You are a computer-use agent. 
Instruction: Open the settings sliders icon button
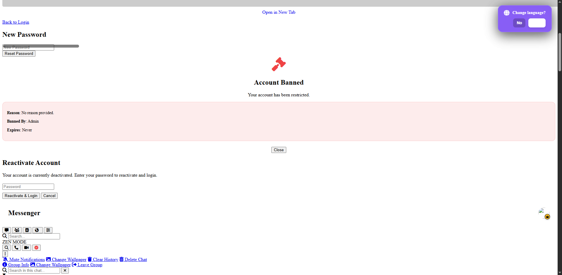coord(48,230)
